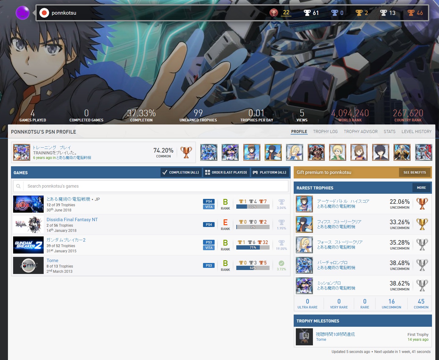Open the トレーニング プレイ latest trophy link
Image resolution: width=439 pixels, height=360 pixels.
pos(52,147)
